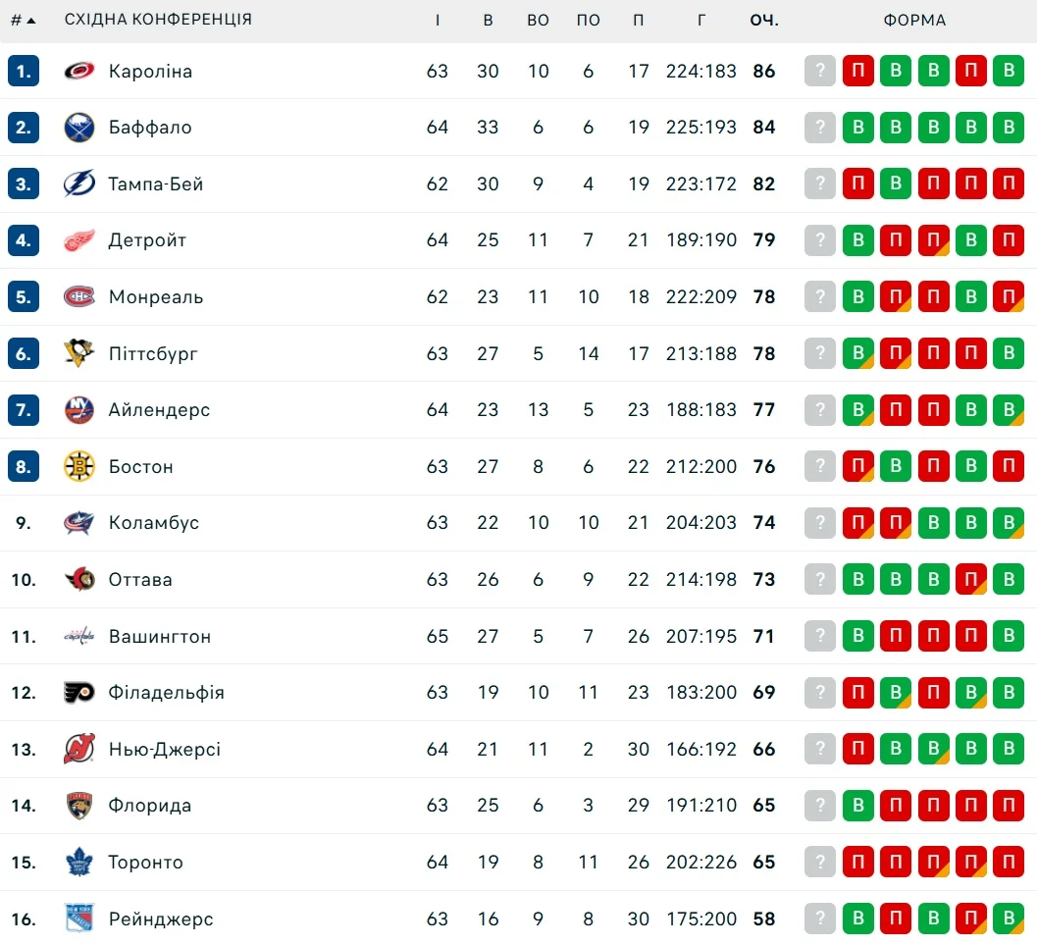Click the Pittsburgh Penguins logo
1037x945 pixels.
(x=79, y=353)
